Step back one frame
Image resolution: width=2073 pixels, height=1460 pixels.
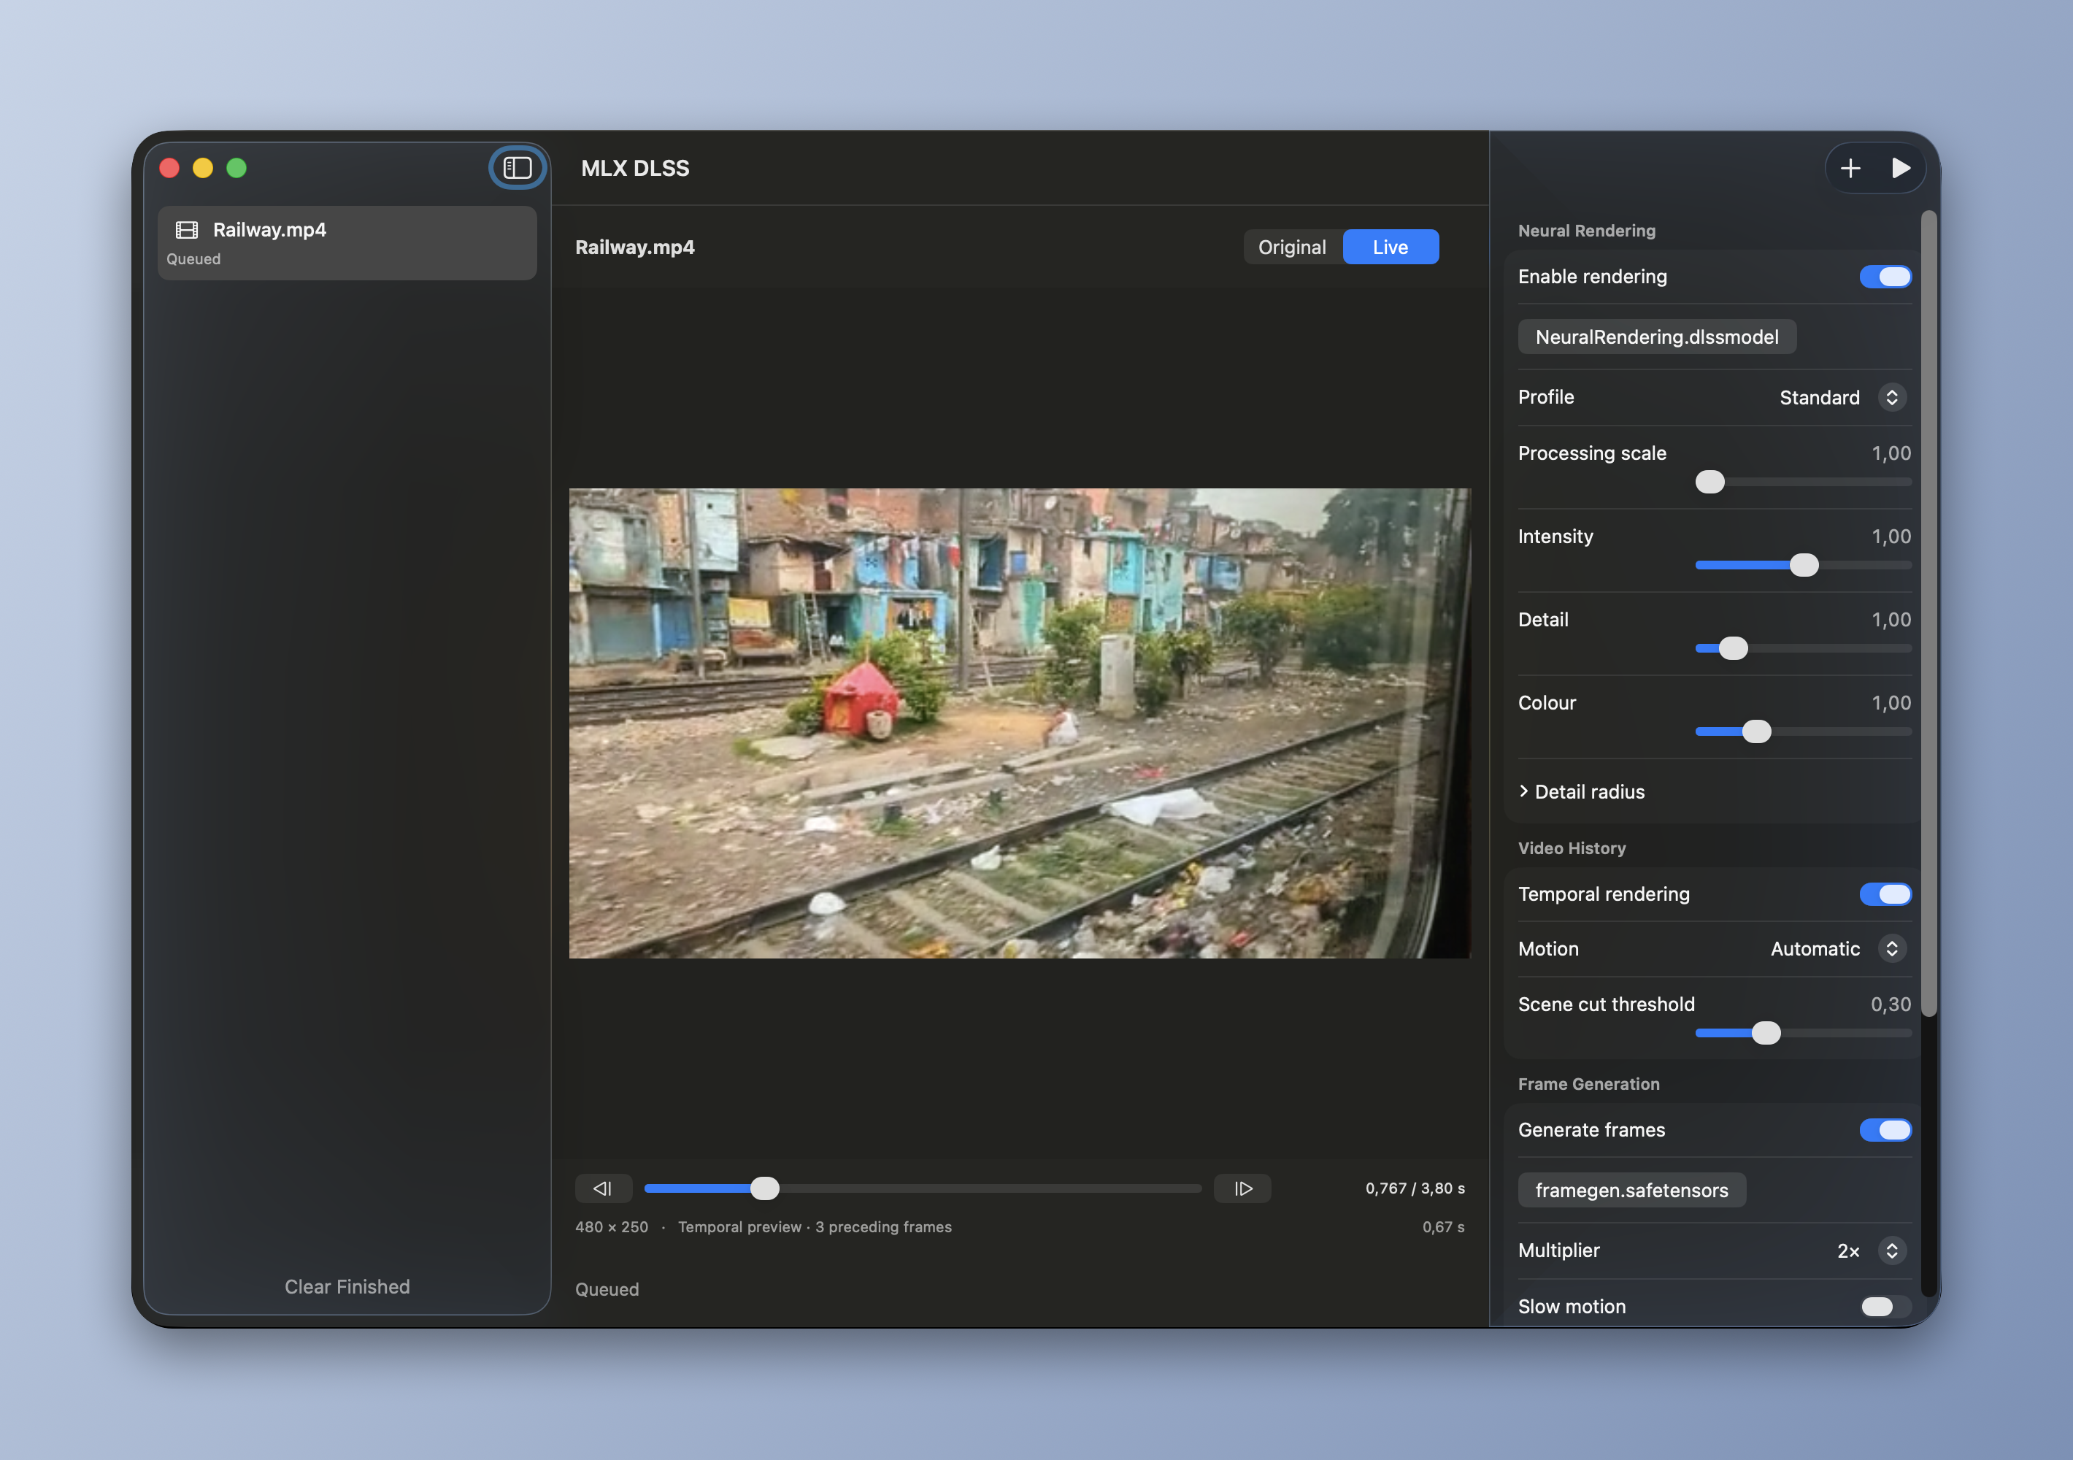[603, 1188]
